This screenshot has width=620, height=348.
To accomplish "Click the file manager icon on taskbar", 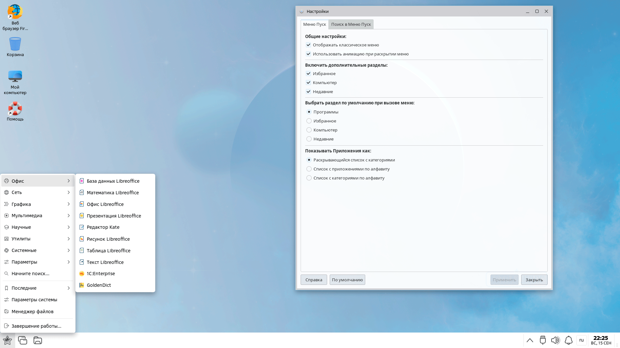I will click(38, 340).
